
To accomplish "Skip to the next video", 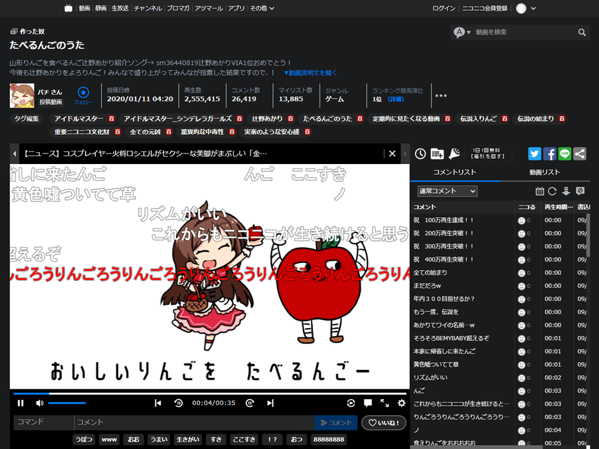I will pyautogui.click(x=270, y=403).
